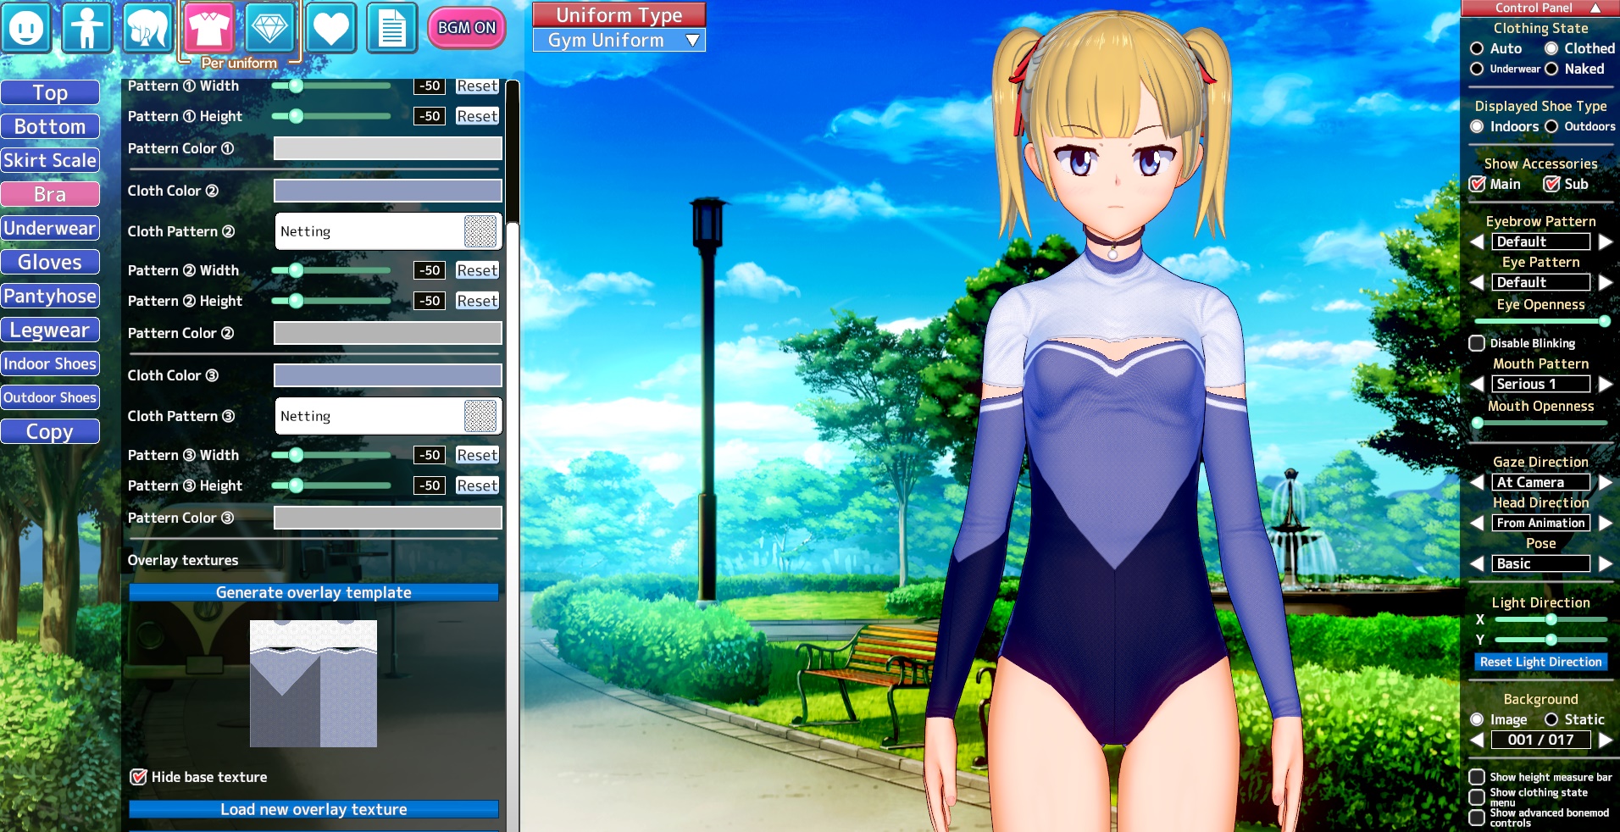Click Cloth Pattern 3 netting preview icon
Viewport: 1620px width, 832px height.
(x=480, y=416)
